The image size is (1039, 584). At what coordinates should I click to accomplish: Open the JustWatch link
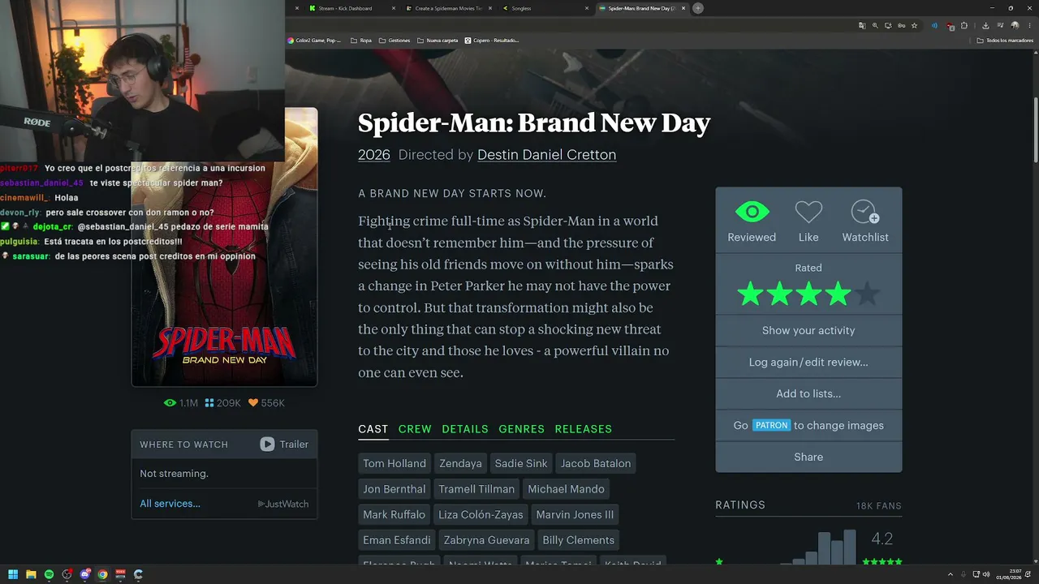283,504
